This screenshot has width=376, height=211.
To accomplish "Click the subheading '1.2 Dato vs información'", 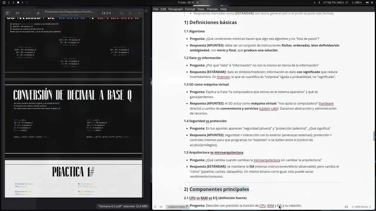I will pyautogui.click(x=202, y=58).
